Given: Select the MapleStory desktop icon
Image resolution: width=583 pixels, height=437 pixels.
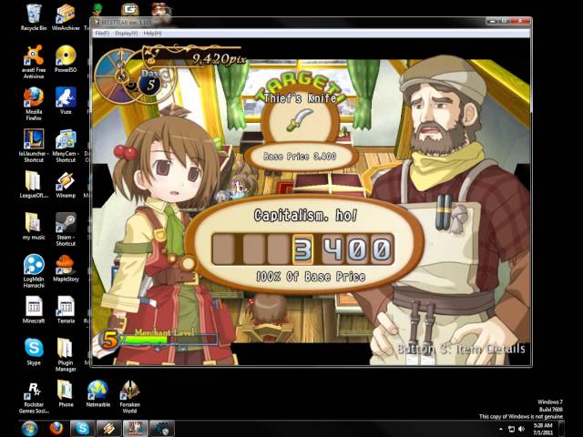Looking at the screenshot, I should (x=66, y=269).
